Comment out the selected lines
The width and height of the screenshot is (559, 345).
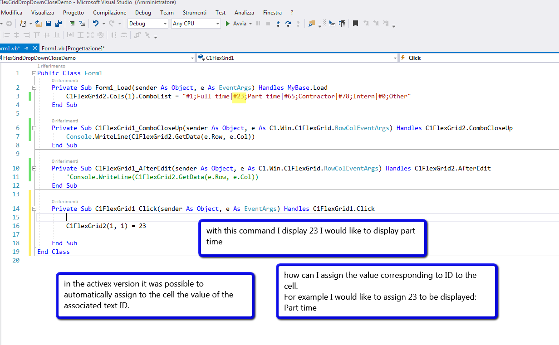tap(72, 24)
